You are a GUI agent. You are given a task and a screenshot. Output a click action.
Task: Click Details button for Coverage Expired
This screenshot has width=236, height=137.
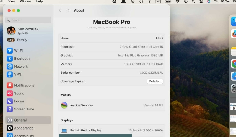click(155, 81)
